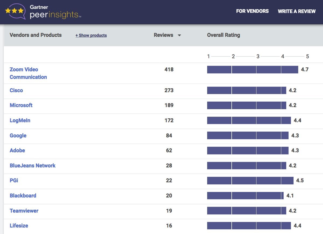Click the 4.5 rating value for PGi

(x=300, y=180)
